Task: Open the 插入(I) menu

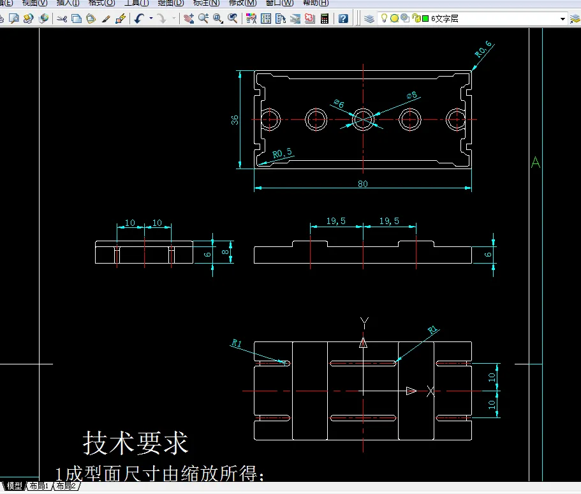Action: pyautogui.click(x=68, y=3)
